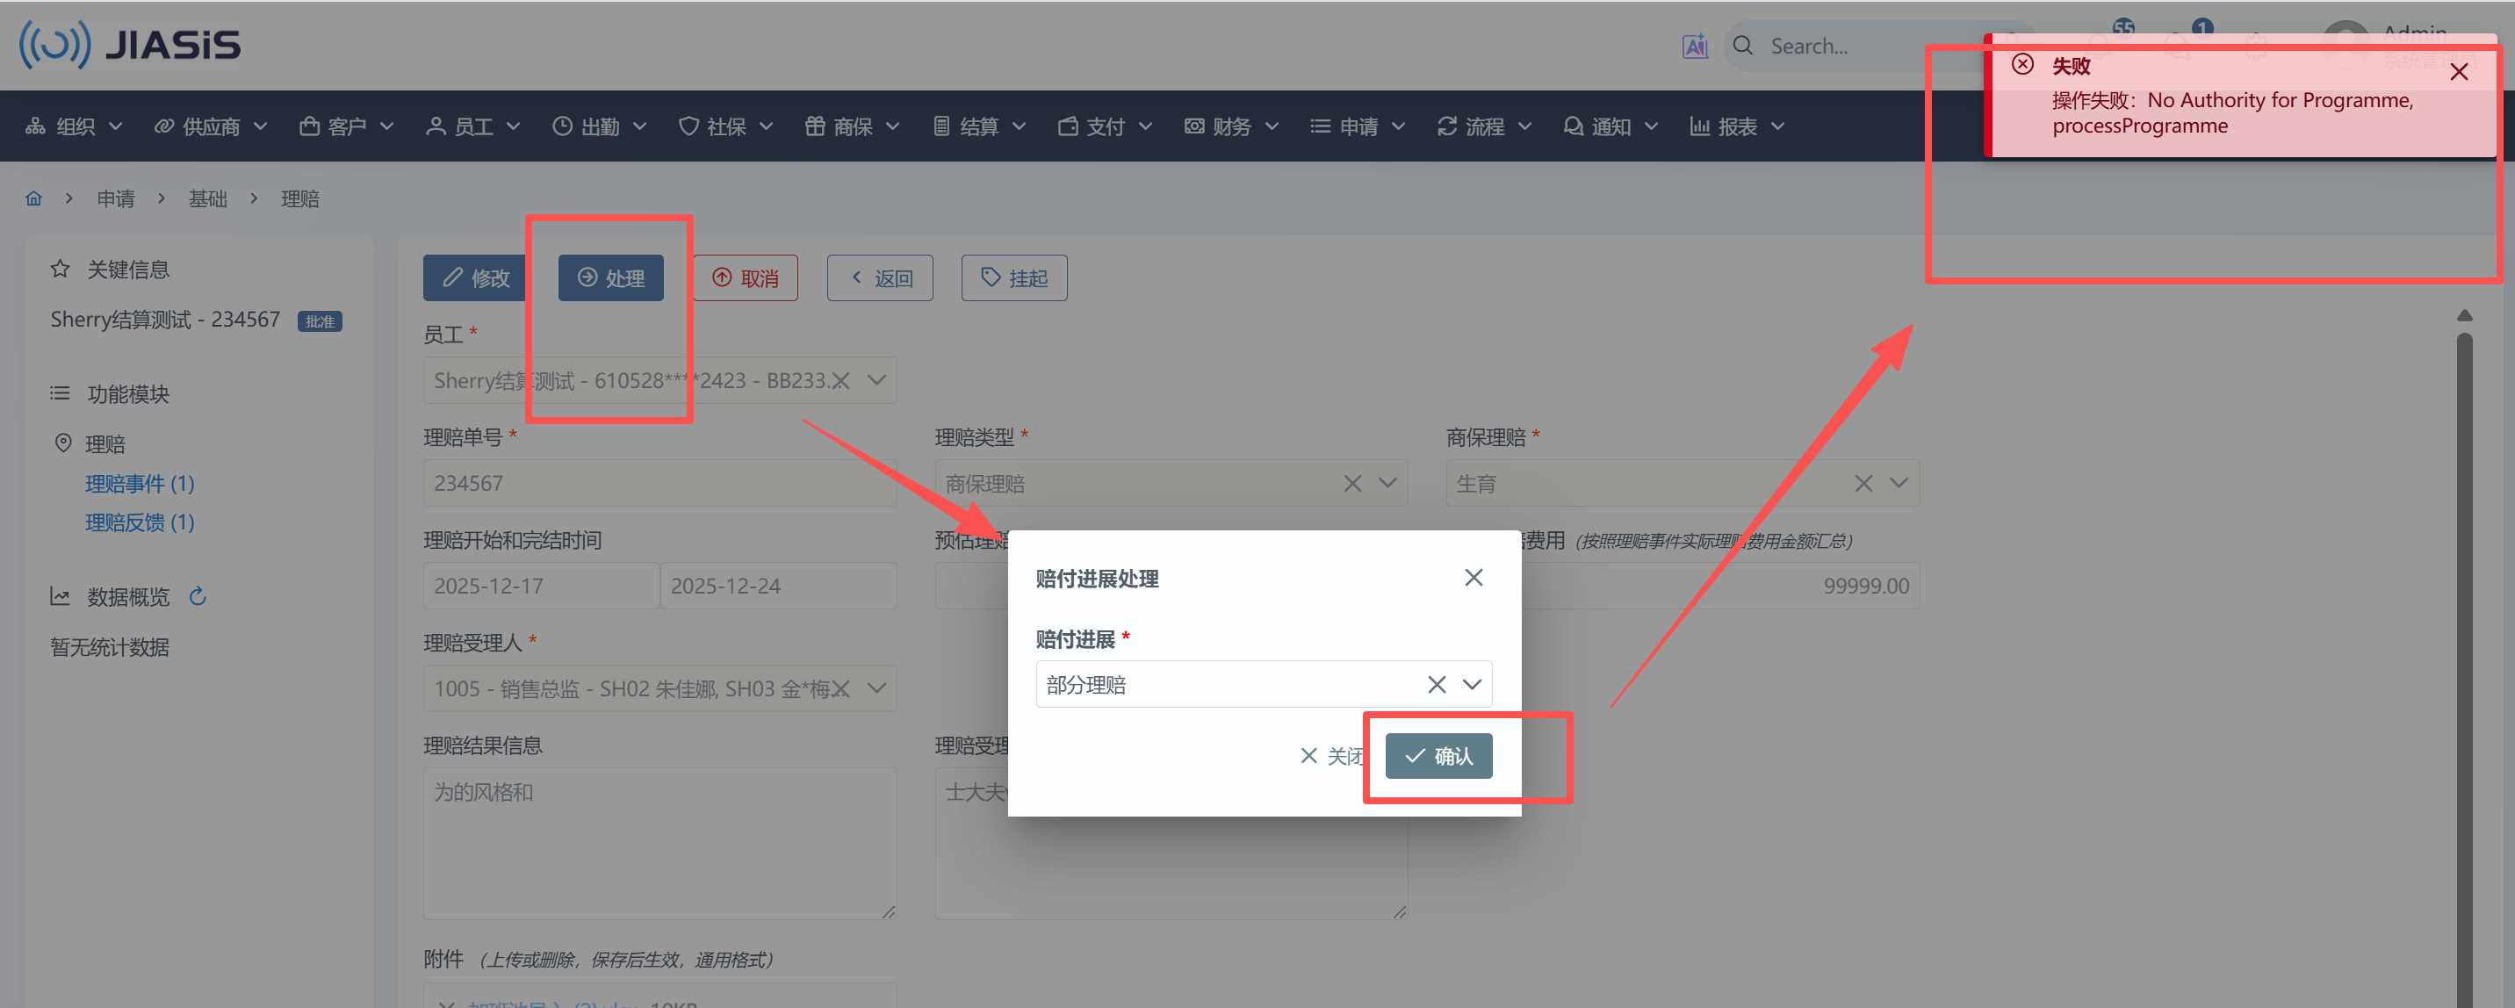Click the scrollbar up arrow

click(x=2464, y=315)
